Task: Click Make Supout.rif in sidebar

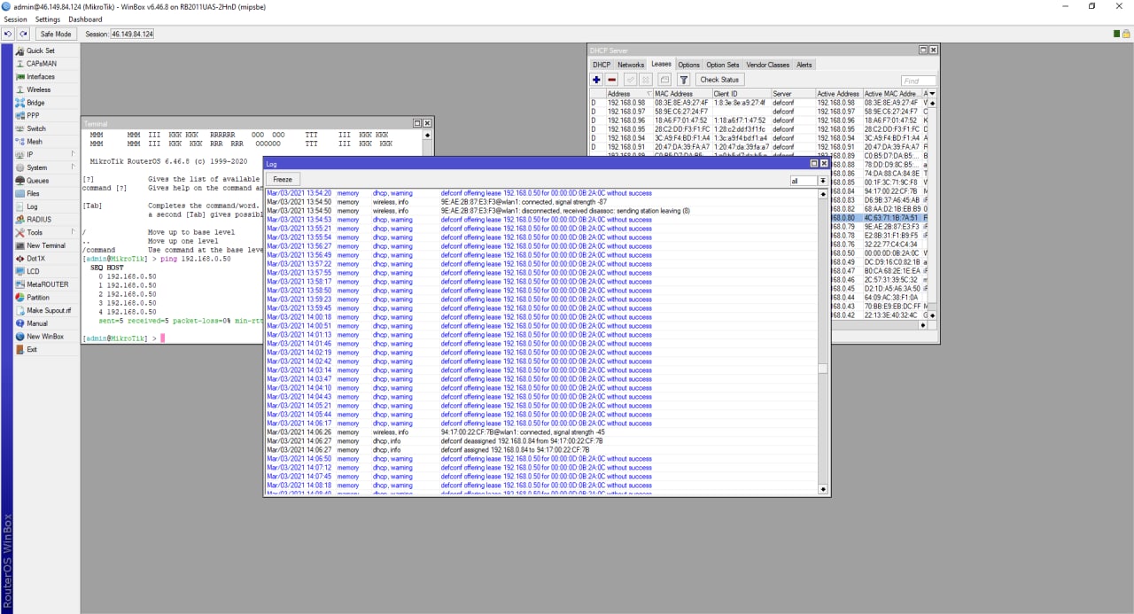Action: 48,310
